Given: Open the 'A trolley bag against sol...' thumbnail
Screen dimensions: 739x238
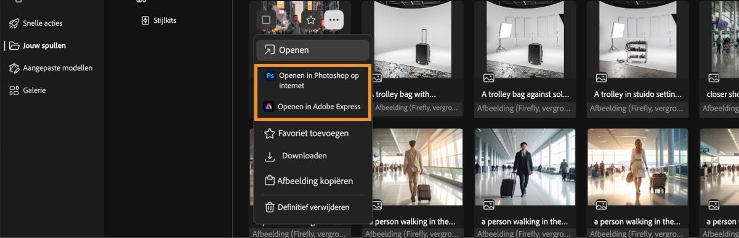Looking at the screenshot, I should tap(525, 40).
